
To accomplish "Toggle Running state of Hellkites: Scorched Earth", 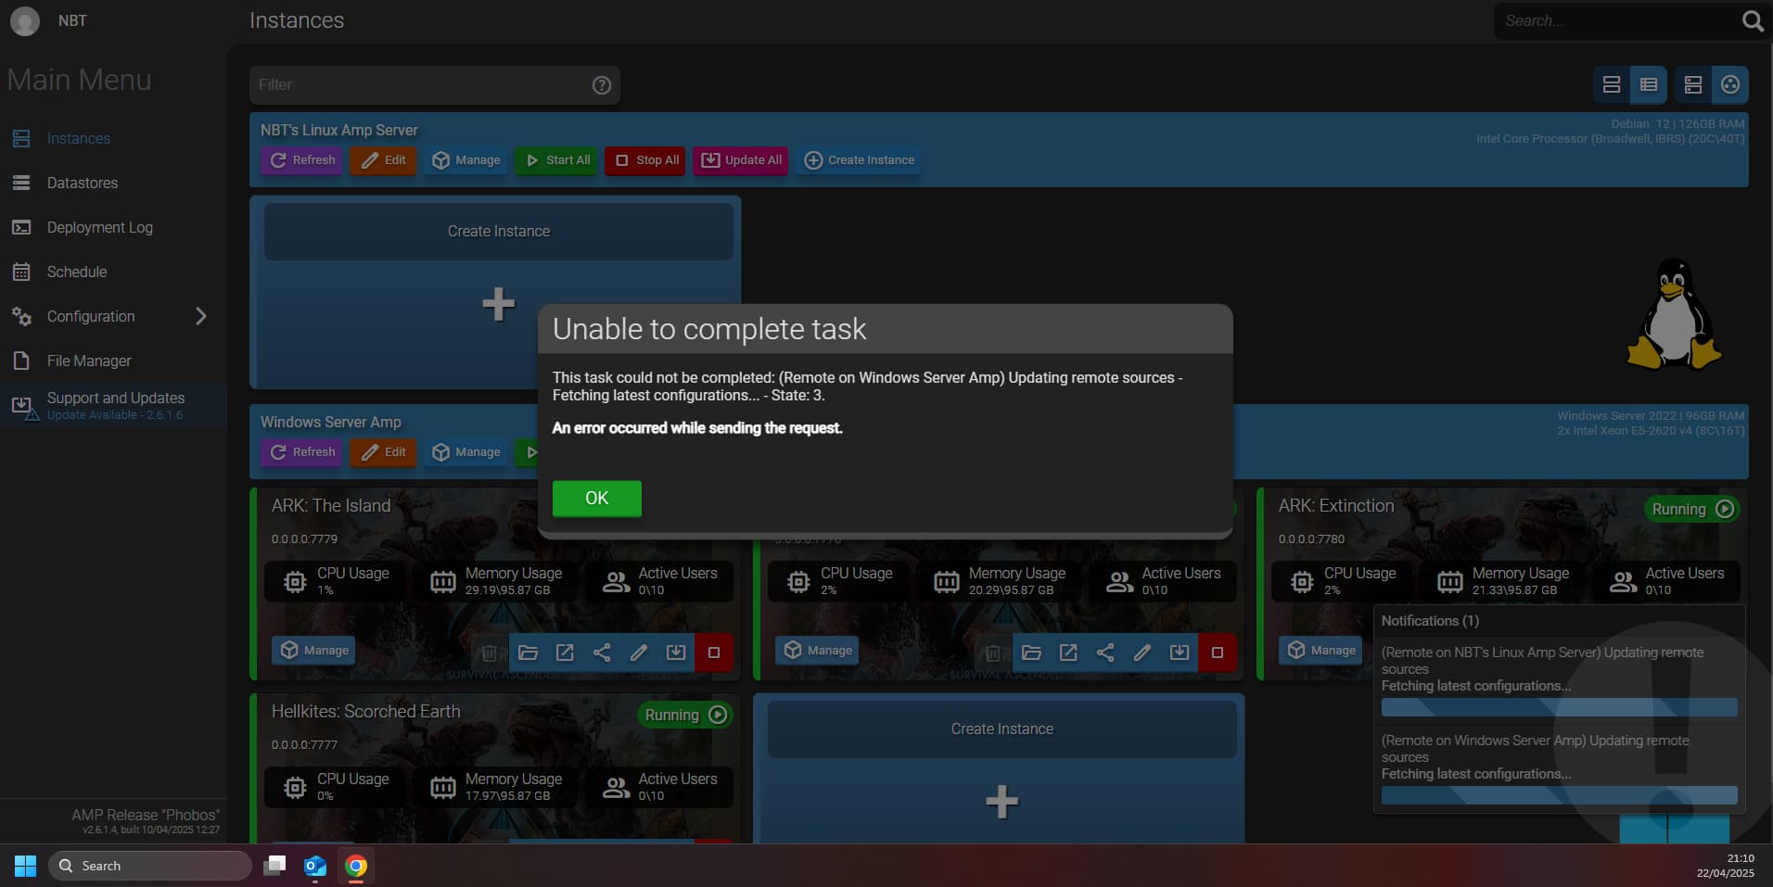I will [685, 715].
